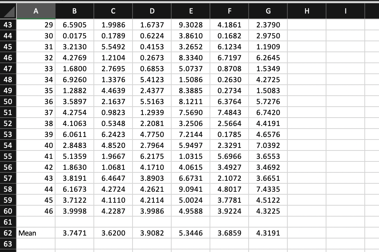Select the cell showing 9.3028
This screenshot has height=252, width=379.
click(191, 25)
